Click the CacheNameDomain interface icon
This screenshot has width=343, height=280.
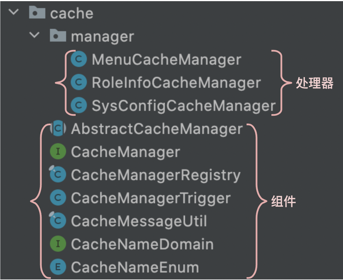click(x=58, y=244)
